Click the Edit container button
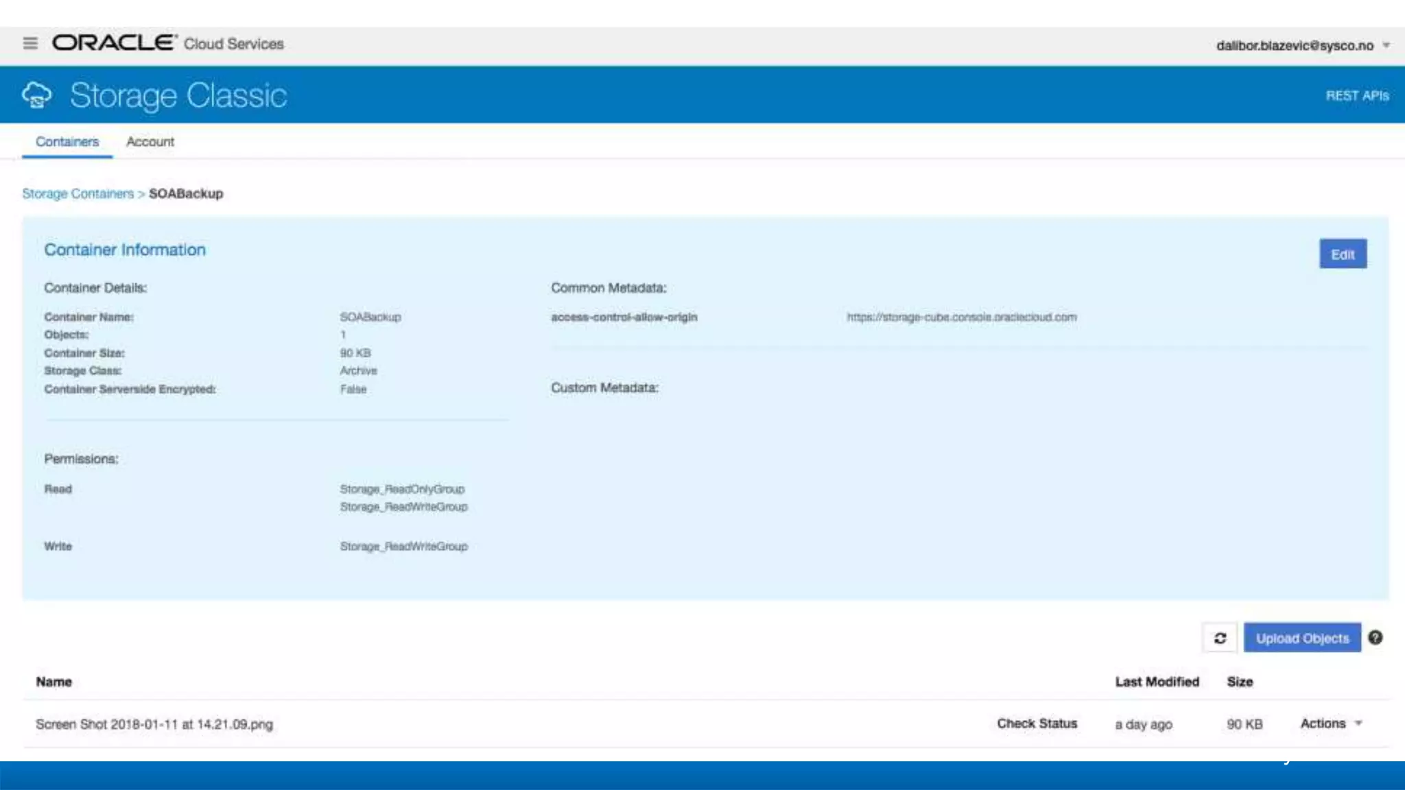This screenshot has height=790, width=1405. (1343, 254)
